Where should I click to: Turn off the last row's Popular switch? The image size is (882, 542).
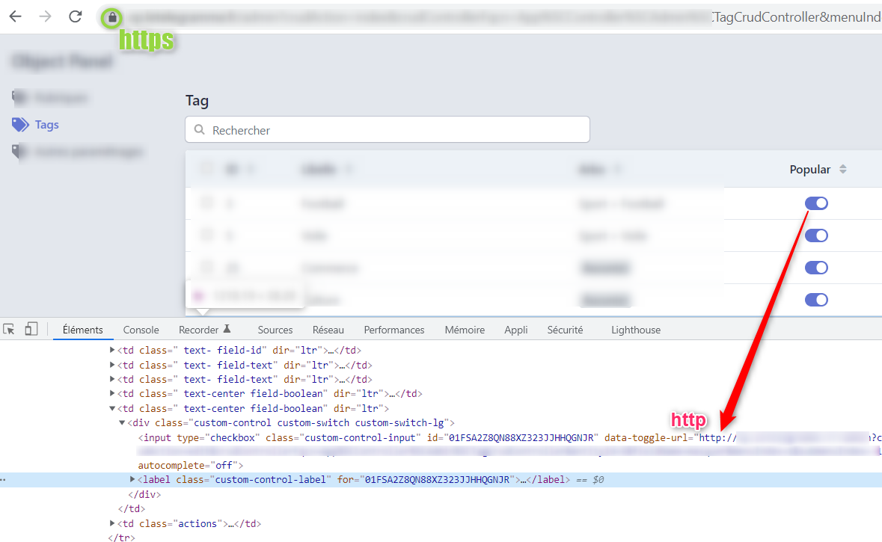point(816,299)
